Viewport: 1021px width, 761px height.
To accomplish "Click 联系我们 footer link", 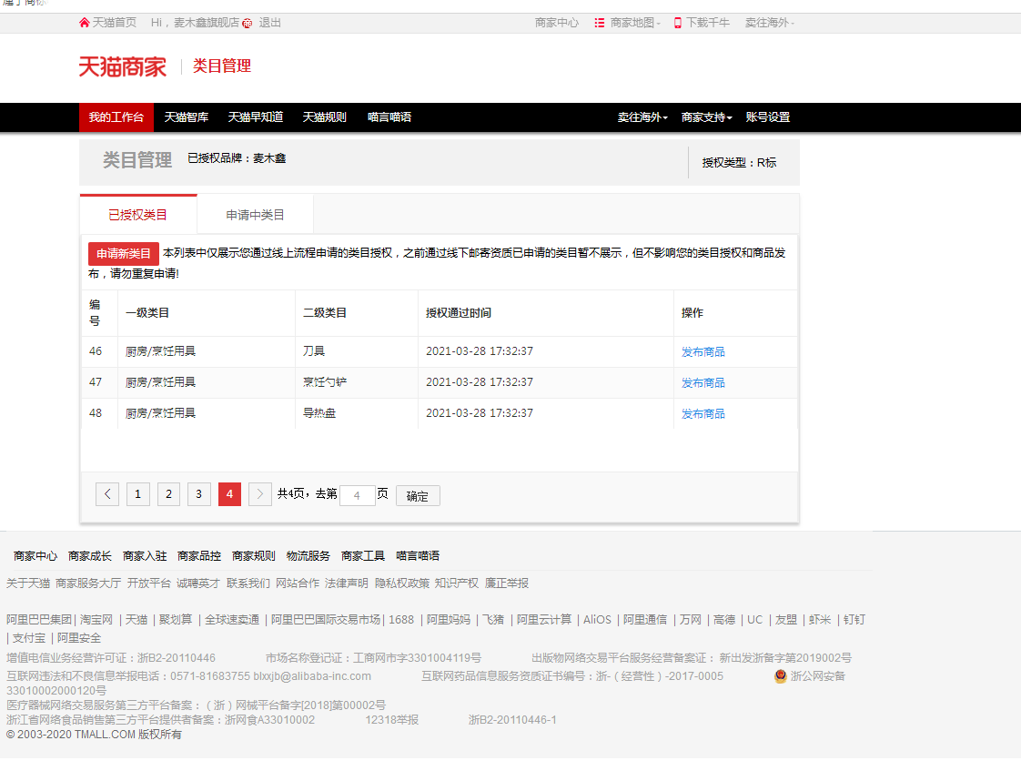I will [248, 583].
